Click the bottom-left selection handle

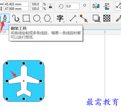pyautogui.click(x=7, y=99)
